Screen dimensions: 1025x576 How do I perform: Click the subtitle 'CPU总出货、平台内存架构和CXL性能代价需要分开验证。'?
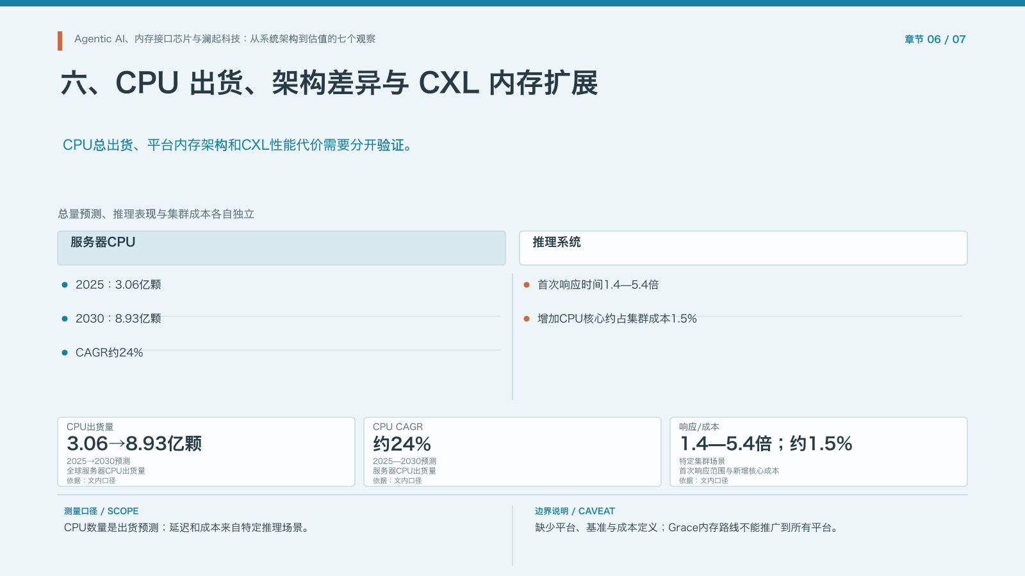[x=238, y=145]
